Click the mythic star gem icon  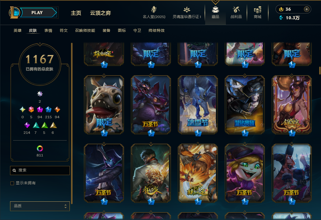pos(40,94)
